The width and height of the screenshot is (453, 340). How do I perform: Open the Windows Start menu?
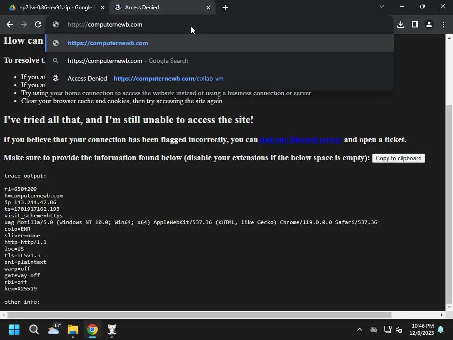pos(14,329)
